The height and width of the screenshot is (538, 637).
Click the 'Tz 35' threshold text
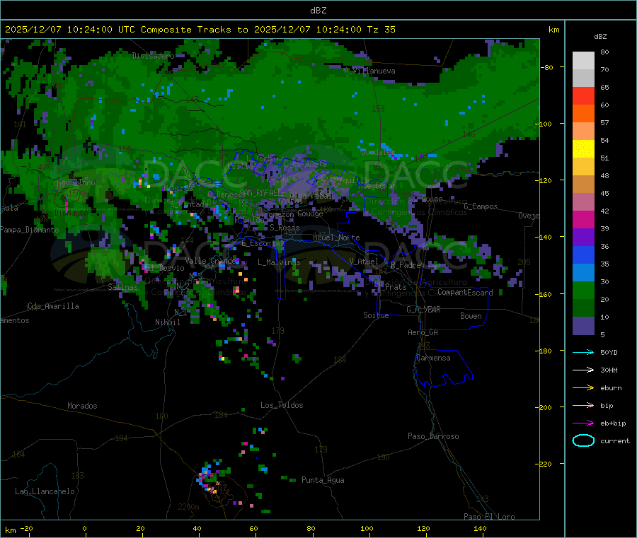(x=381, y=30)
